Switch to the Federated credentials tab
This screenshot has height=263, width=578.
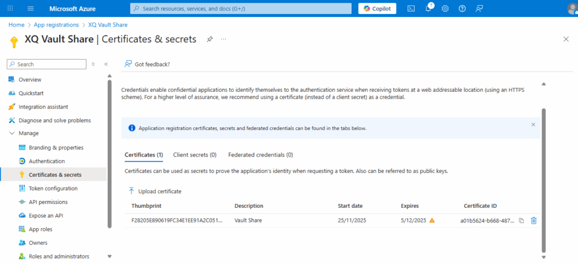click(x=260, y=155)
